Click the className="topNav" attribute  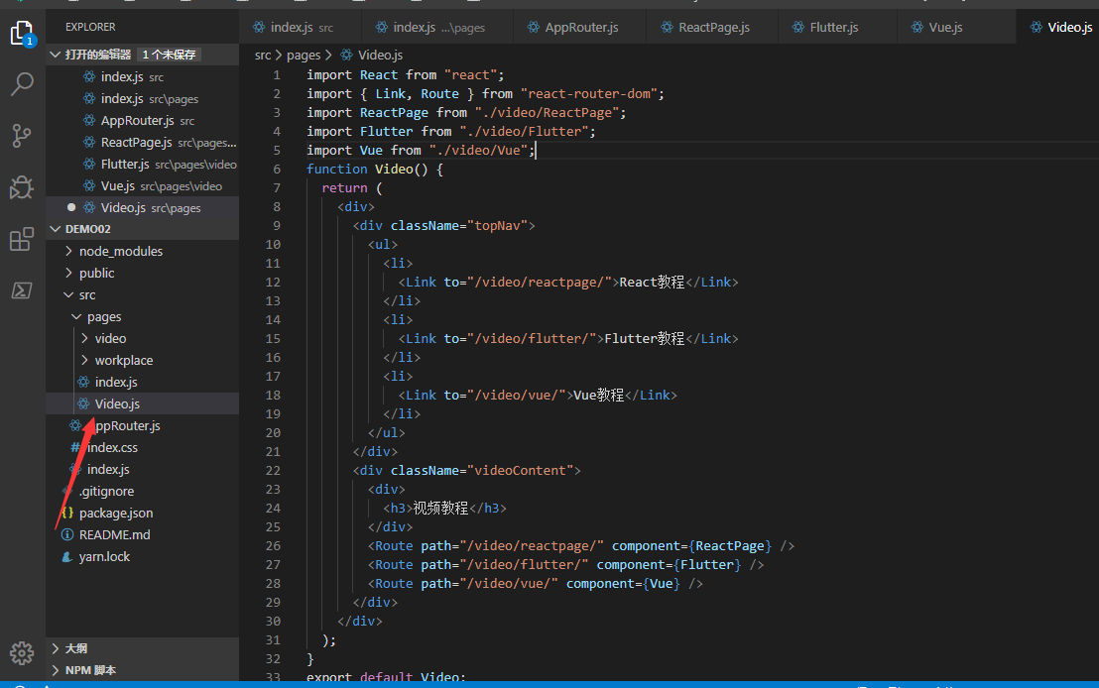pos(458,226)
